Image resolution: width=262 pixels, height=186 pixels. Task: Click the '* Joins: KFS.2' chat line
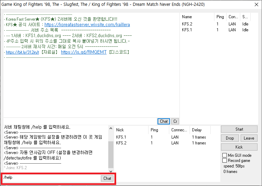pyautogui.click(x=15, y=168)
